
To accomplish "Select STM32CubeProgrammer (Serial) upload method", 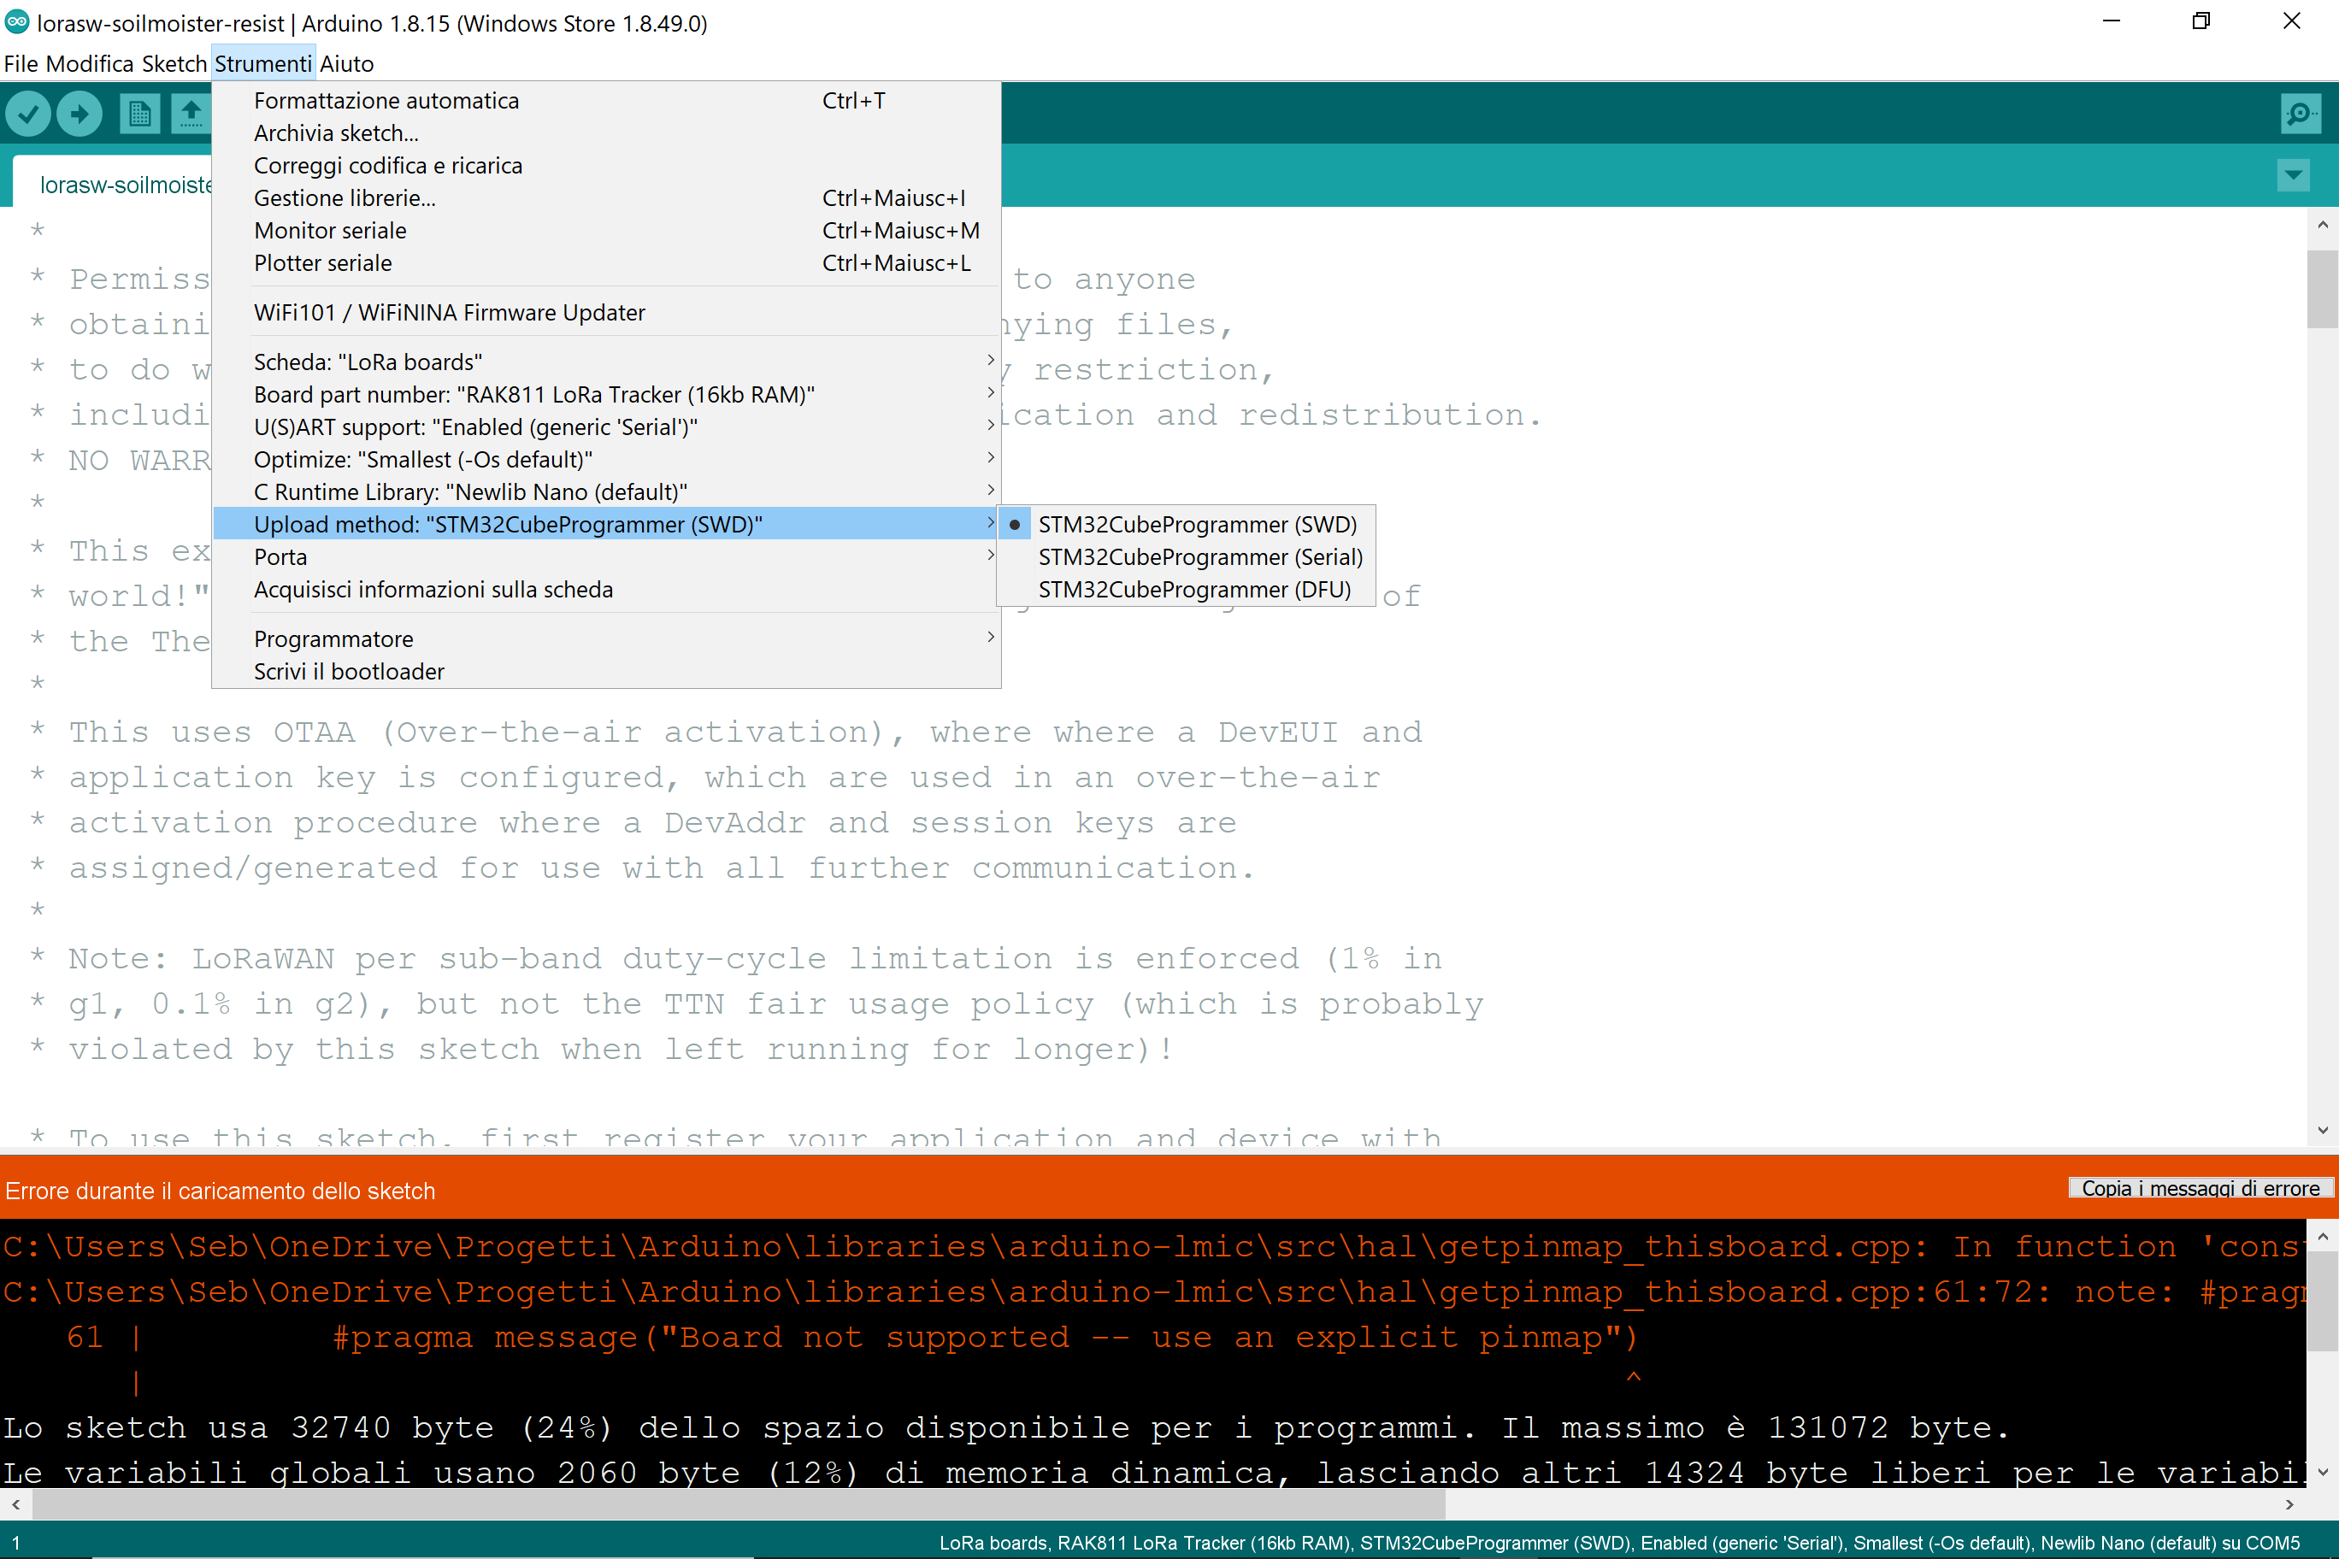I will 1186,556.
